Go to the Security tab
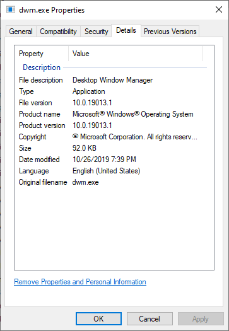The width and height of the screenshot is (229, 331). click(x=96, y=32)
